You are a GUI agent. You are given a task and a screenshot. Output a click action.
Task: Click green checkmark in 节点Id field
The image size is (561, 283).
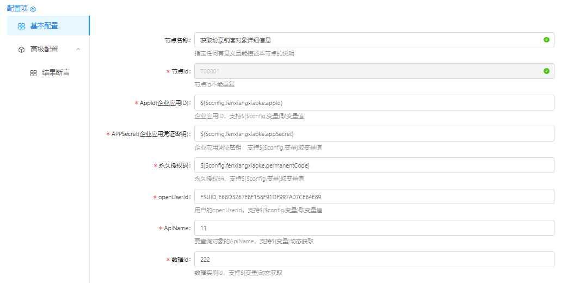point(546,71)
